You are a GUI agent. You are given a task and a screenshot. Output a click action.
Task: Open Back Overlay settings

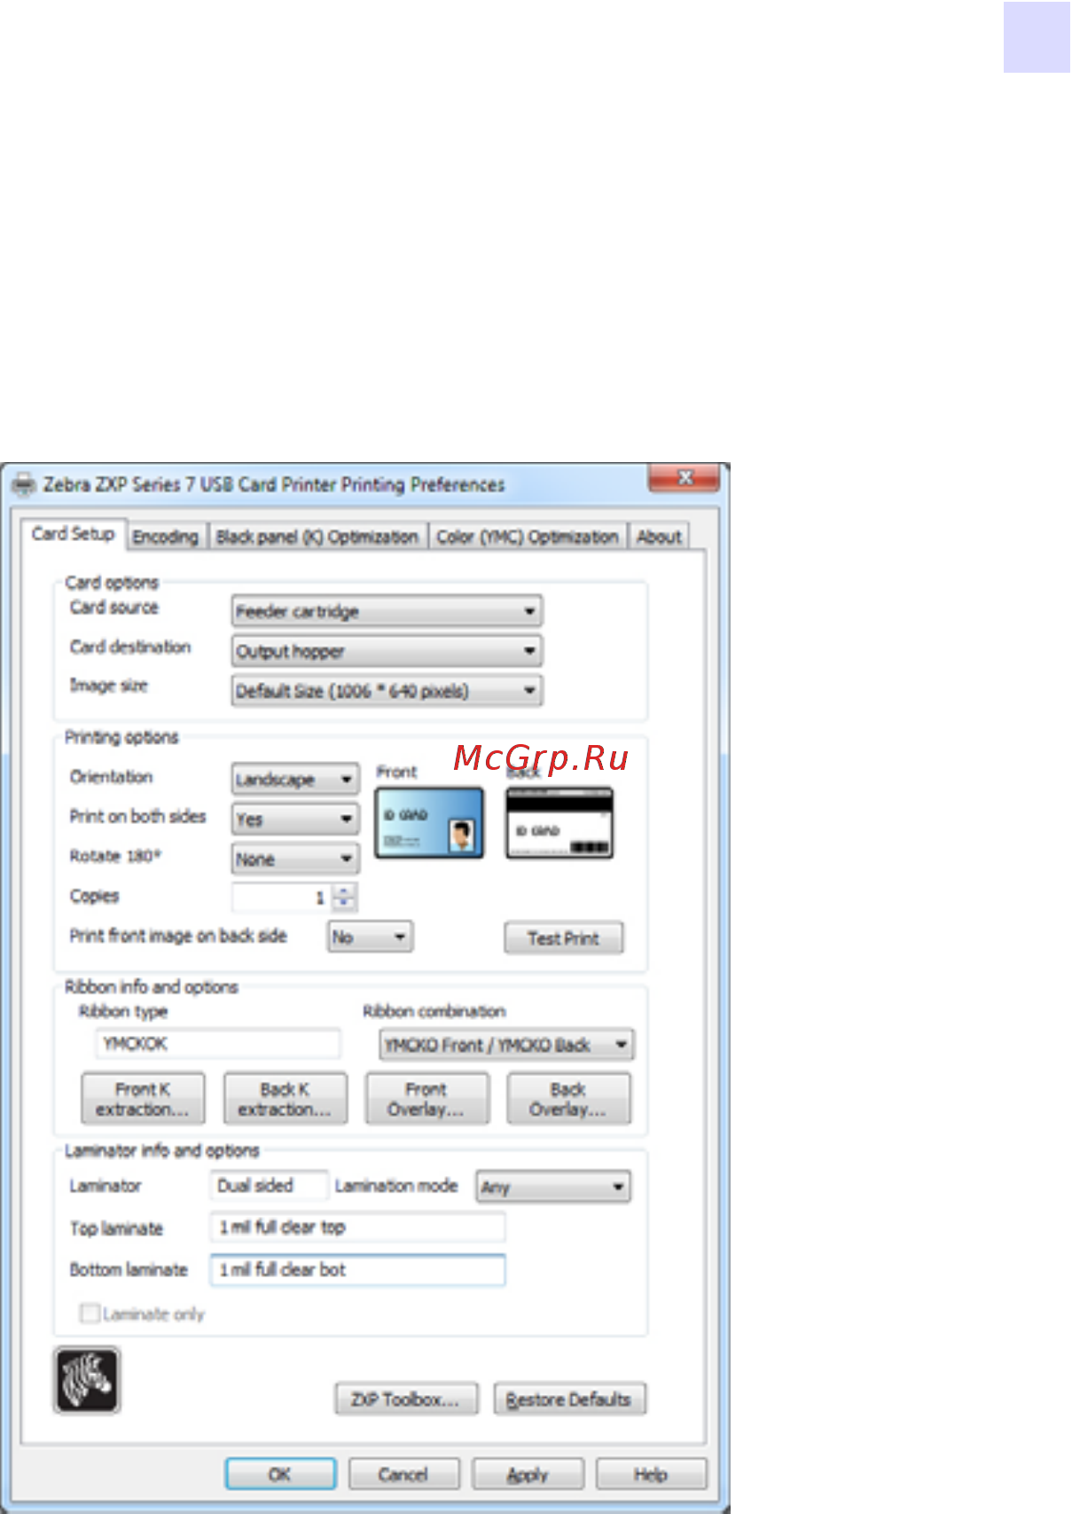(568, 1099)
